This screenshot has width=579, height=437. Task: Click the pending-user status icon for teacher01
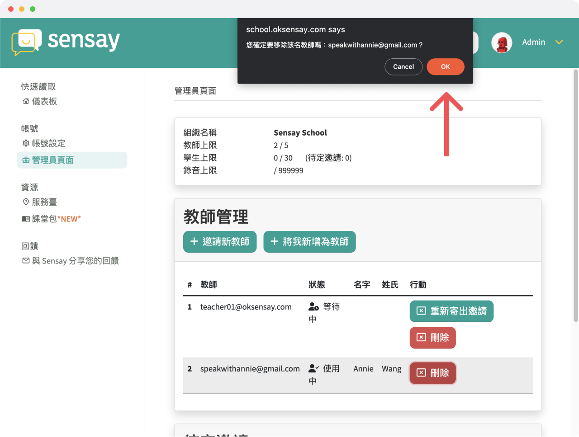(314, 307)
